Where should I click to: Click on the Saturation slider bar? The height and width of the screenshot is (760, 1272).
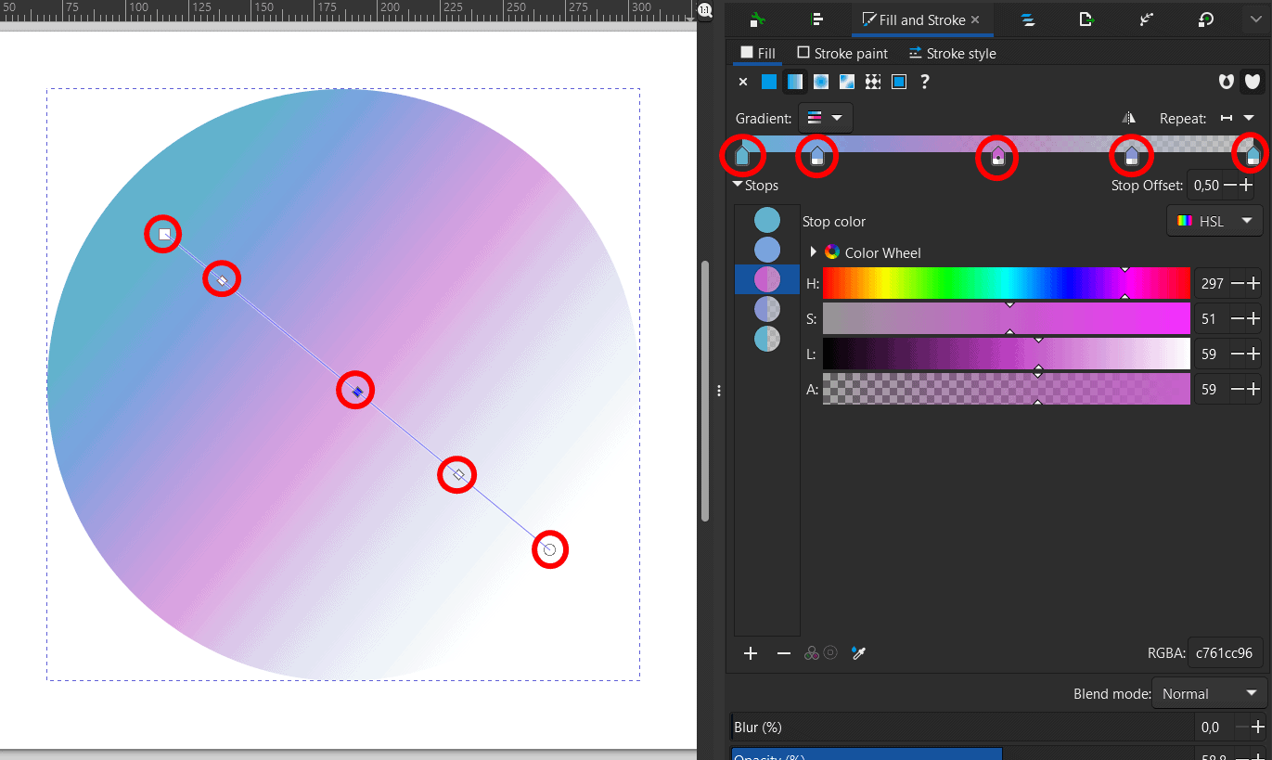tap(1007, 318)
